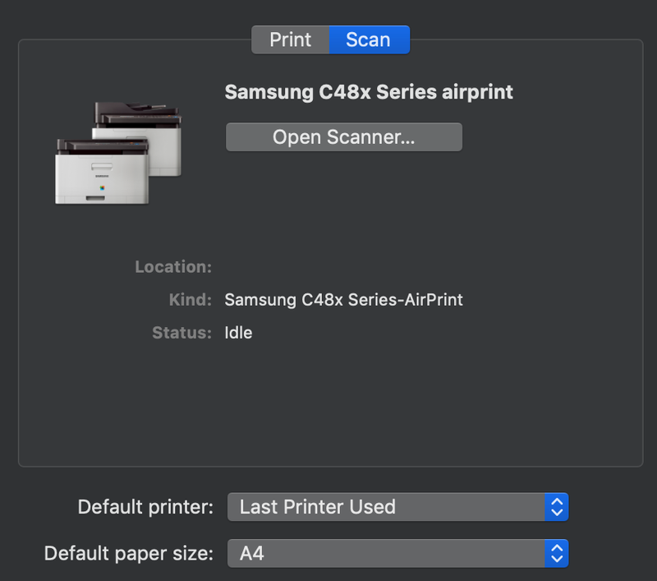Switch to the Print tab
Image resolution: width=657 pixels, height=581 pixels.
point(290,39)
